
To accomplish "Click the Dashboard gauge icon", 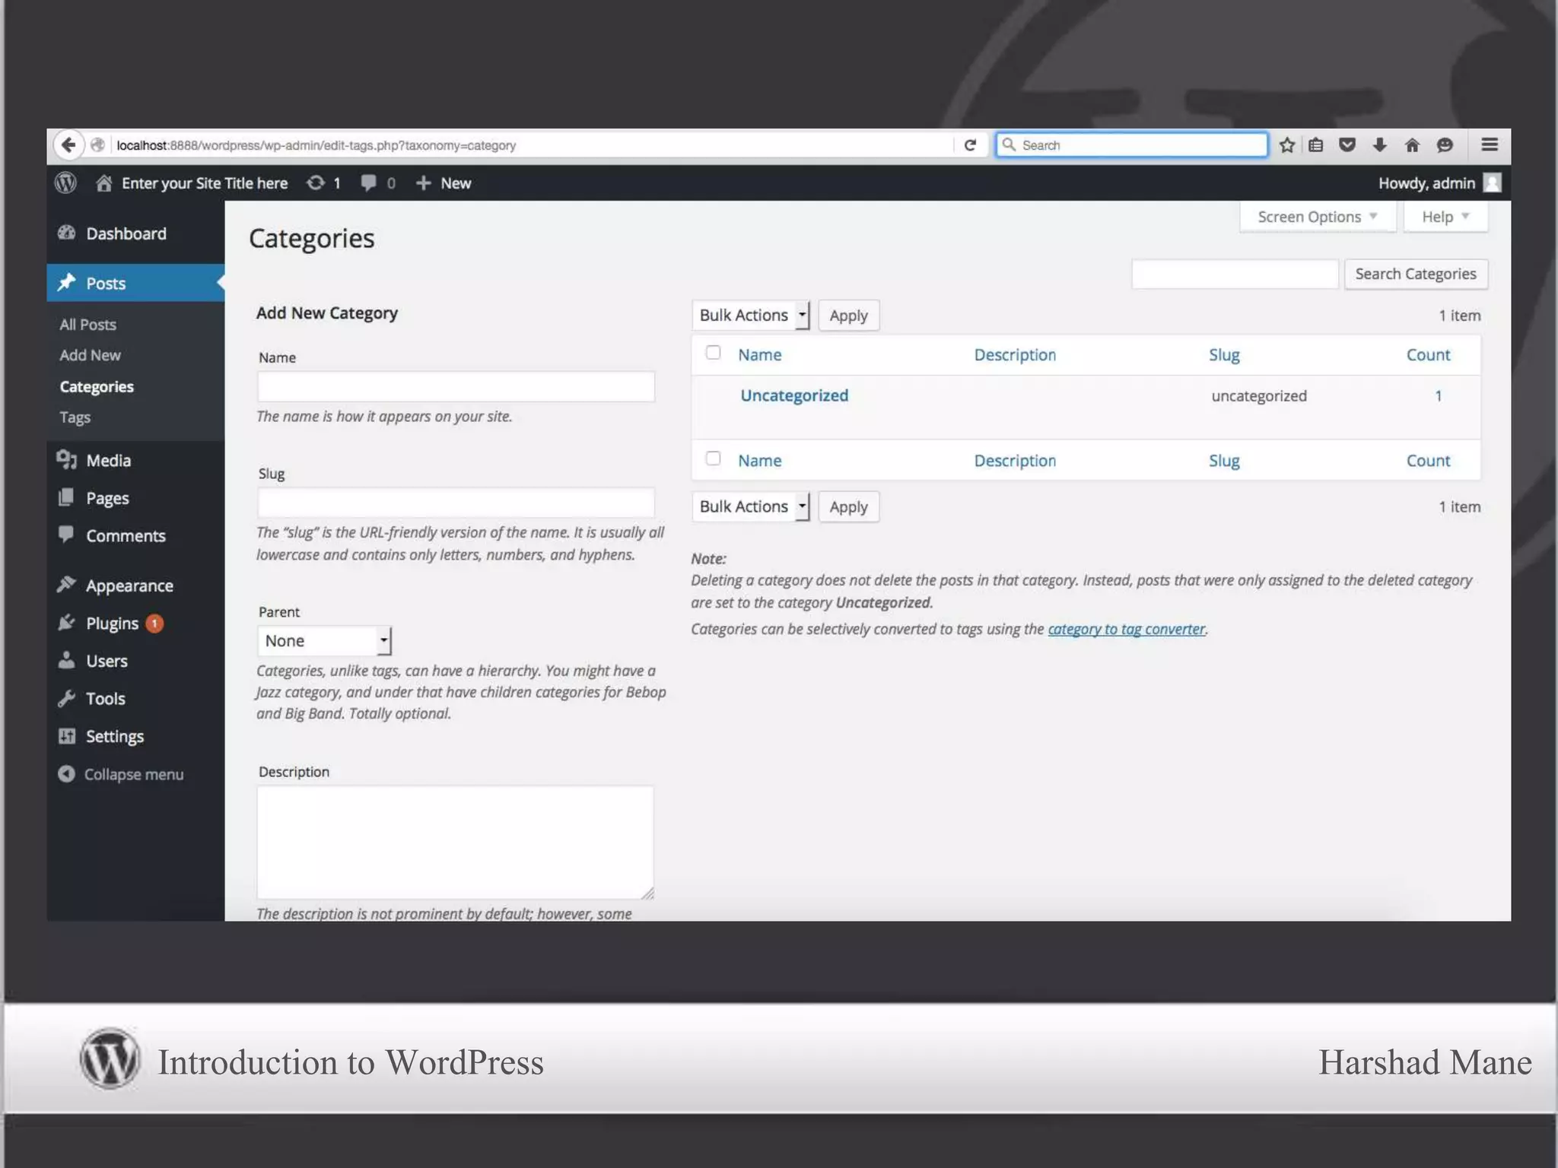I will (67, 233).
